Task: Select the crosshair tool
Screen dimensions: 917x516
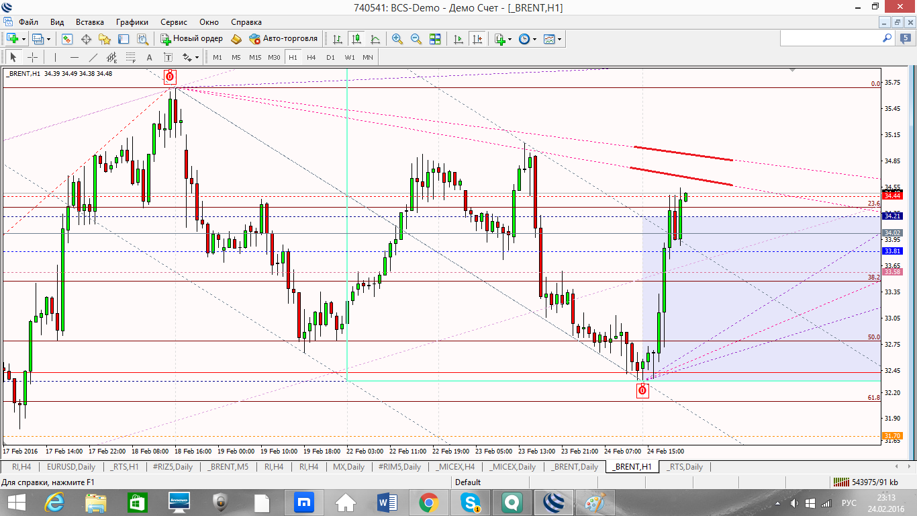Action: (32, 57)
